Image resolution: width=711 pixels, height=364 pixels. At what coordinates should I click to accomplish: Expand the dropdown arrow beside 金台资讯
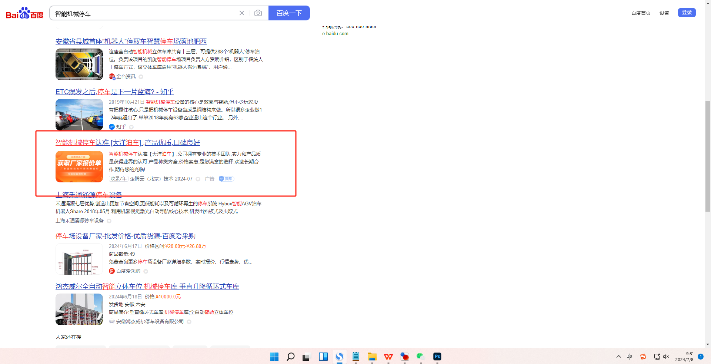pos(141,77)
